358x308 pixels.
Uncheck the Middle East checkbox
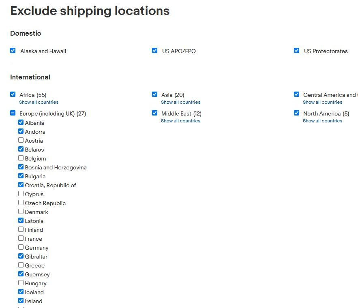pos(154,113)
